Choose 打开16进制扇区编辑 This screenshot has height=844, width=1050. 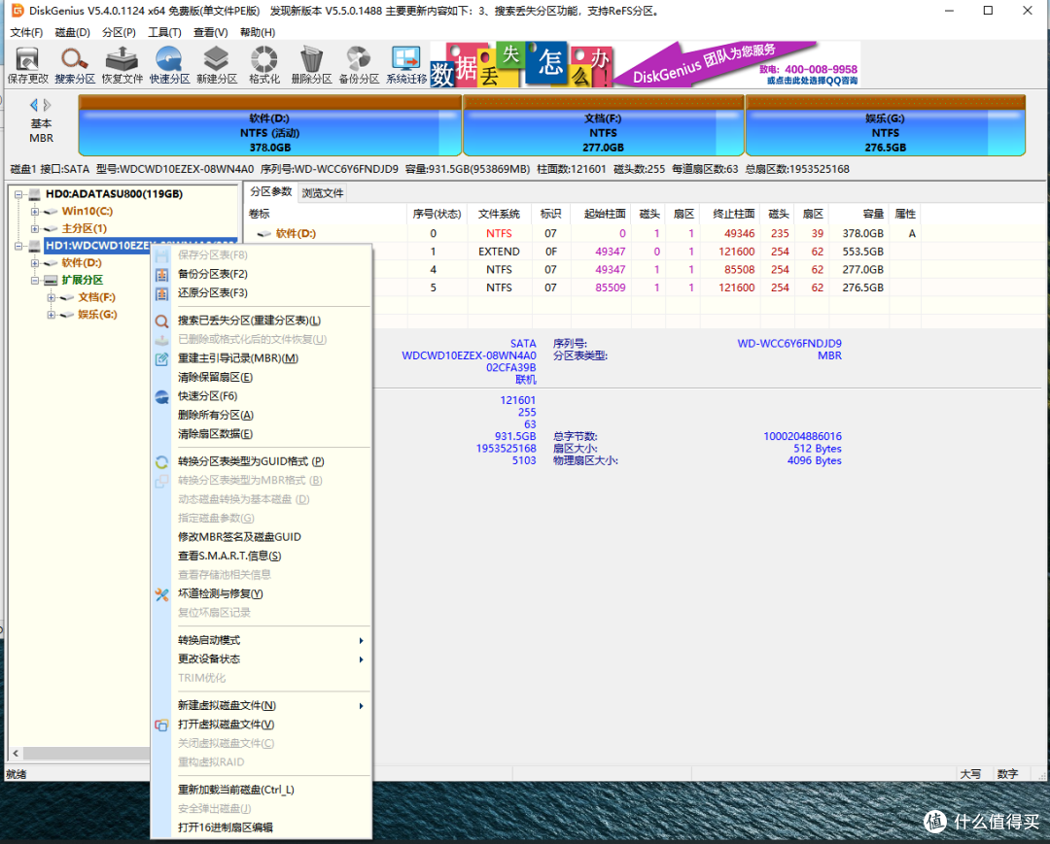point(262,827)
